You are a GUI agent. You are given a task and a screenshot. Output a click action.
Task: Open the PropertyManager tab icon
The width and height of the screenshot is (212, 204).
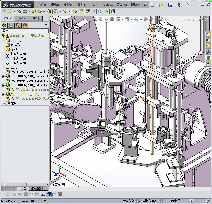pyautogui.click(x=11, y=25)
